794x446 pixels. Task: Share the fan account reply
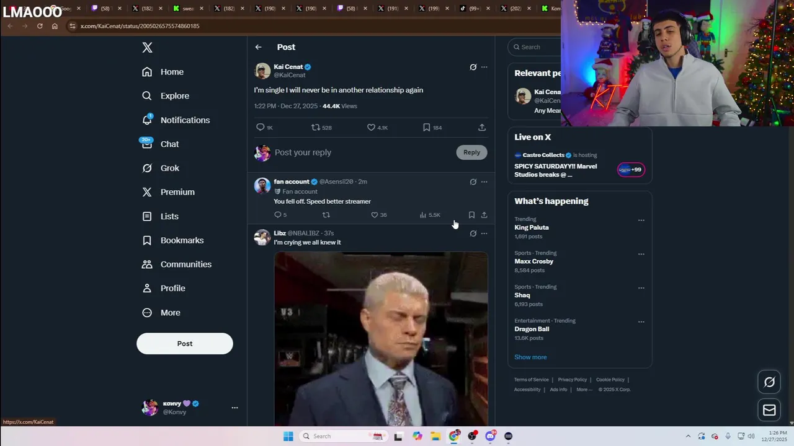pos(484,215)
